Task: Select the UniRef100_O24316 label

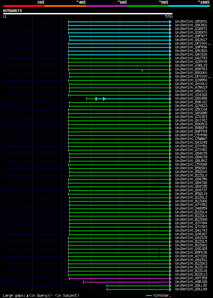Action: [x=191, y=95]
